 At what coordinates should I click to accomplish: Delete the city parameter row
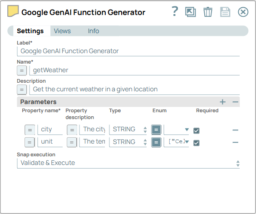point(235,130)
